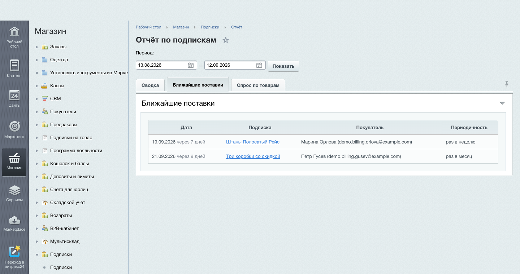Open Рабочий стол in left sidebar

[x=14, y=37]
